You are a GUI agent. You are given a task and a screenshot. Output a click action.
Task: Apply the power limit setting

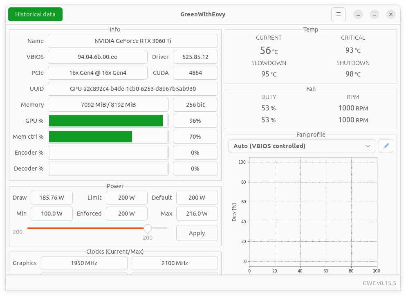click(x=197, y=233)
